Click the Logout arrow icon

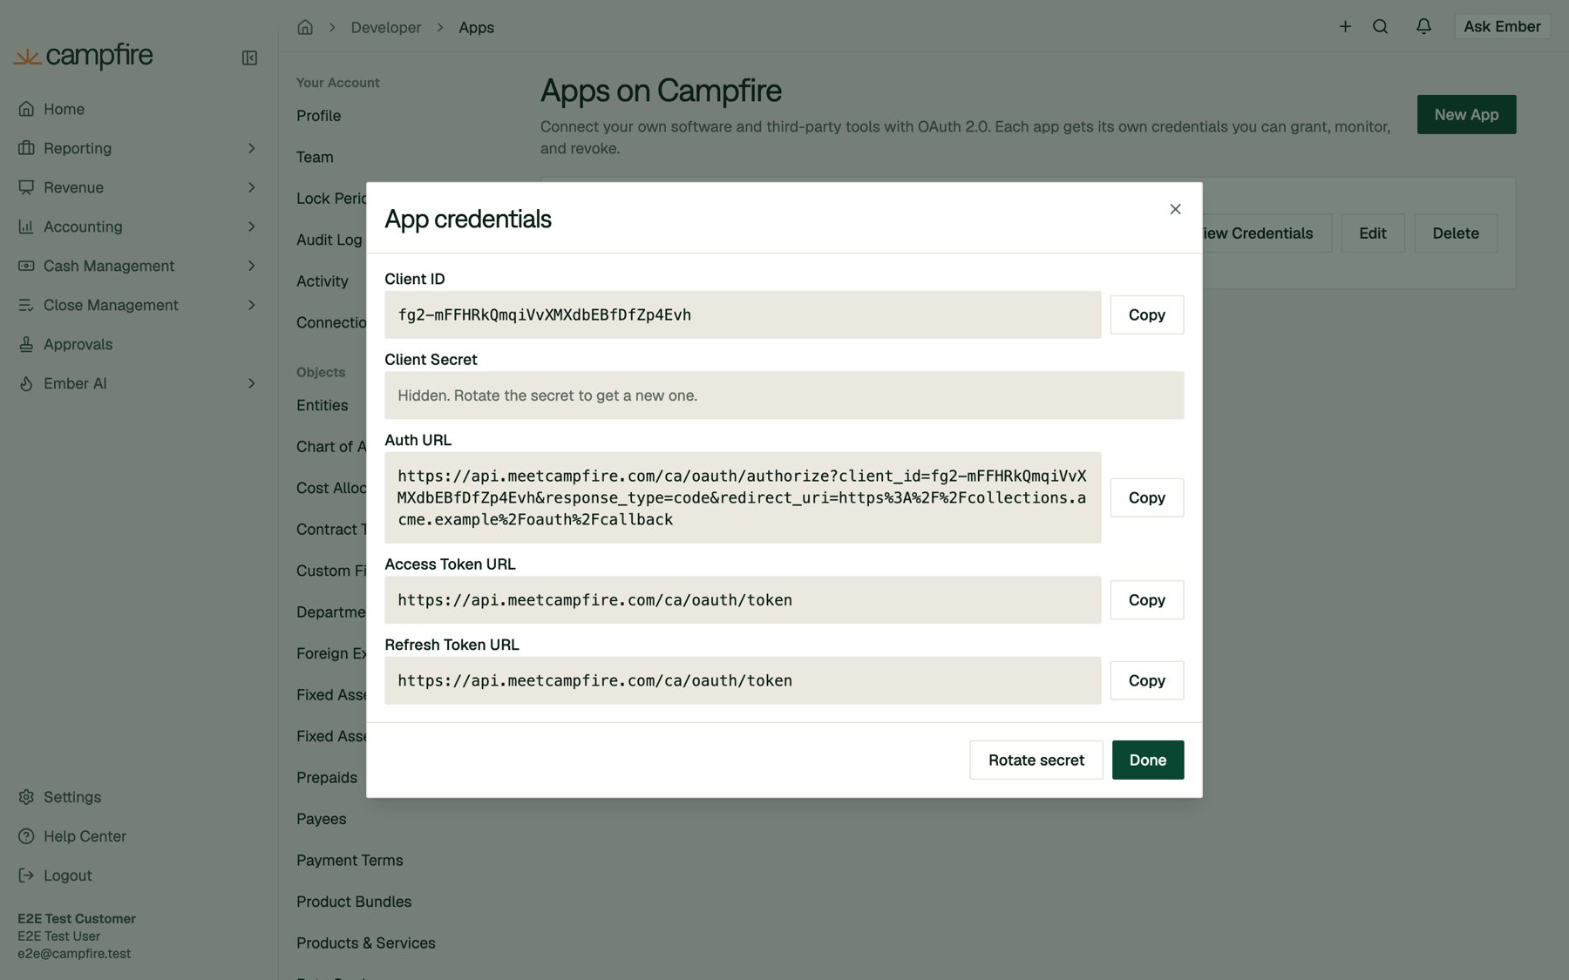pyautogui.click(x=26, y=875)
